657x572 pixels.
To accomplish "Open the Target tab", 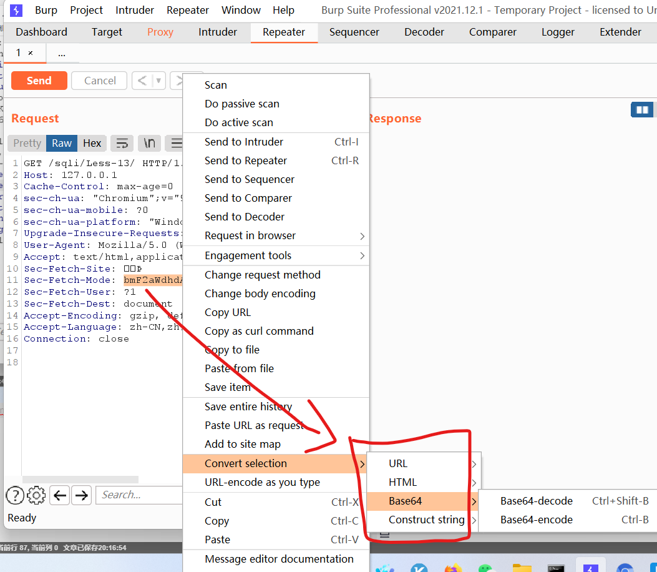I will click(107, 32).
